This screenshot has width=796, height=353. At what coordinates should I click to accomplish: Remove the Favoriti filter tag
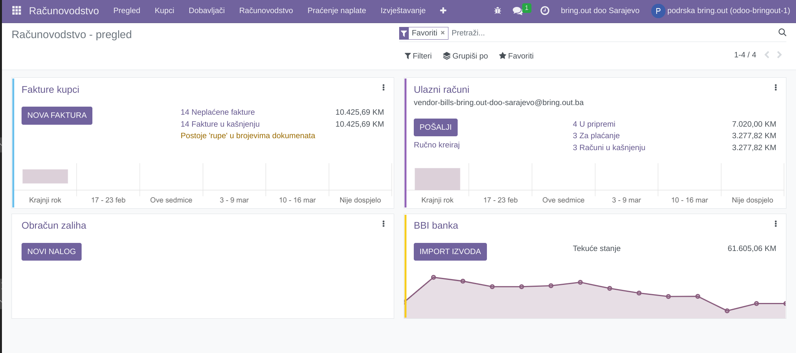[443, 33]
